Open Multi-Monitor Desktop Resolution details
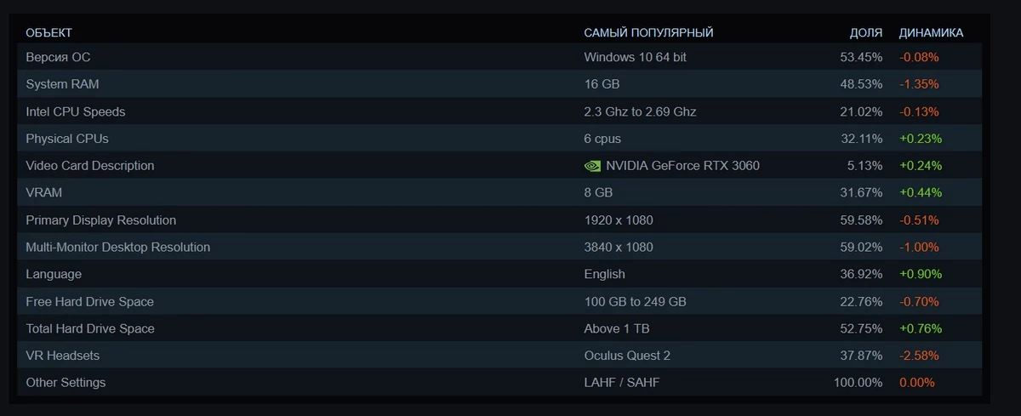 click(499, 248)
